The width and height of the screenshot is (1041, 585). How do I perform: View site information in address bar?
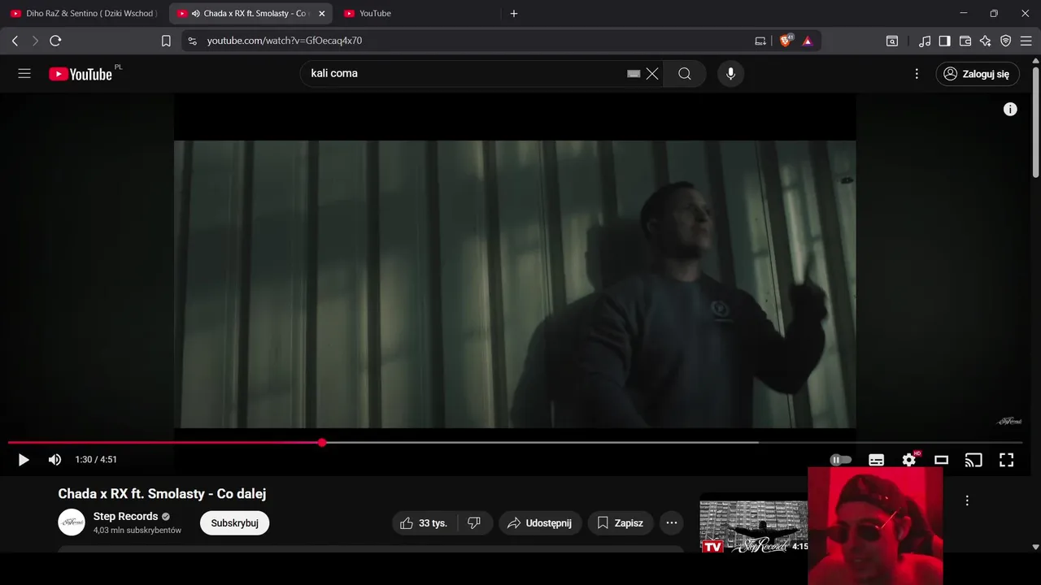click(x=192, y=41)
